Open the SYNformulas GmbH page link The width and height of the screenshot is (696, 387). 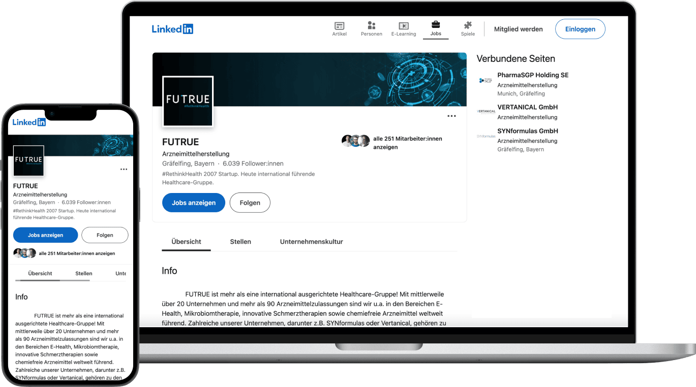[528, 131]
